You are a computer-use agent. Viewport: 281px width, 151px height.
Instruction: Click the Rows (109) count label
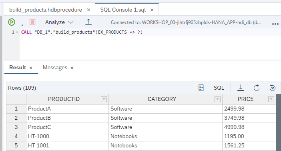pos(22,88)
